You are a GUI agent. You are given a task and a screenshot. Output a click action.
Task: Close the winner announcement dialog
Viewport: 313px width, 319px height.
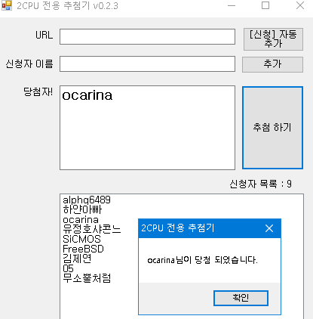click(269, 228)
